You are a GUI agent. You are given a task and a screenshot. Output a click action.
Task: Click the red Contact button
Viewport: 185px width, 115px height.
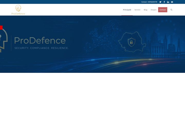(x=163, y=10)
